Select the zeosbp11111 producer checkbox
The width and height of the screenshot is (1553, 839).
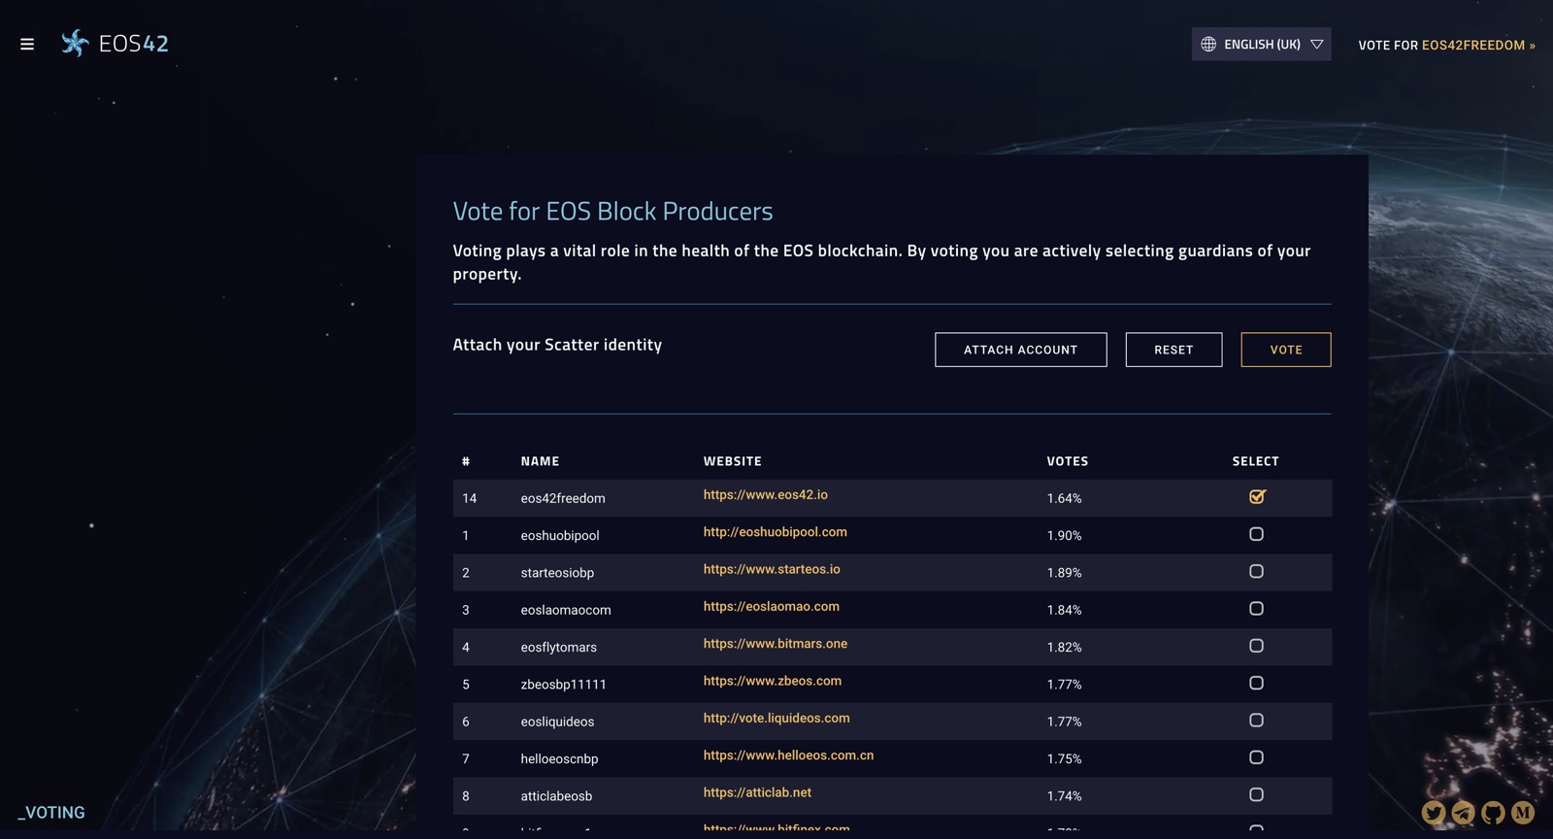(x=1256, y=683)
